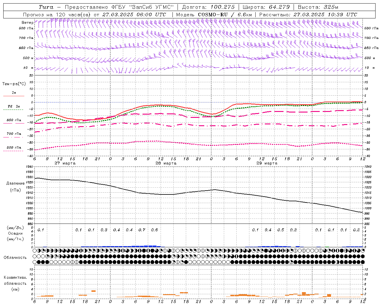Select the text Предоставлено ФГБУ "ЗапСиб УГМС"
The image size is (380, 304).
[119, 7]
